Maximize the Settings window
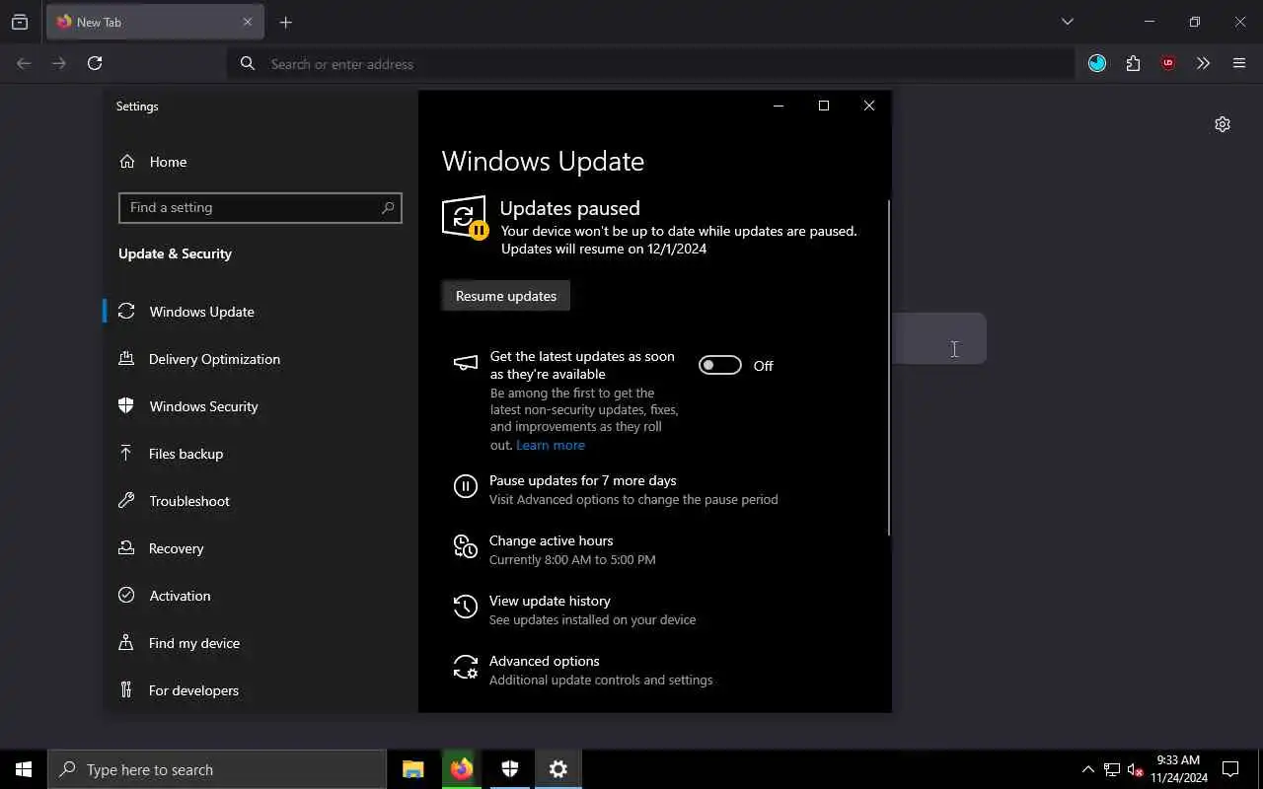The height and width of the screenshot is (789, 1263). [824, 106]
